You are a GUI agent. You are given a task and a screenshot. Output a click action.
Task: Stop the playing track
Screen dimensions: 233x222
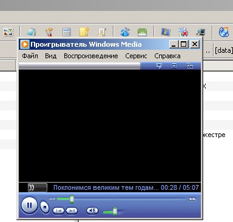pyautogui.click(x=45, y=207)
